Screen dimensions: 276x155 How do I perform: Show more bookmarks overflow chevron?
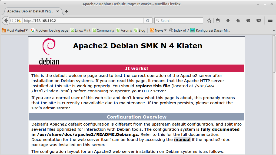(x=274, y=31)
